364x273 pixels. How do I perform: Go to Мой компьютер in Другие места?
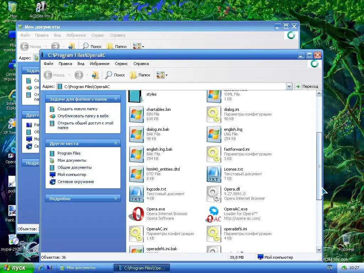[x=72, y=175]
